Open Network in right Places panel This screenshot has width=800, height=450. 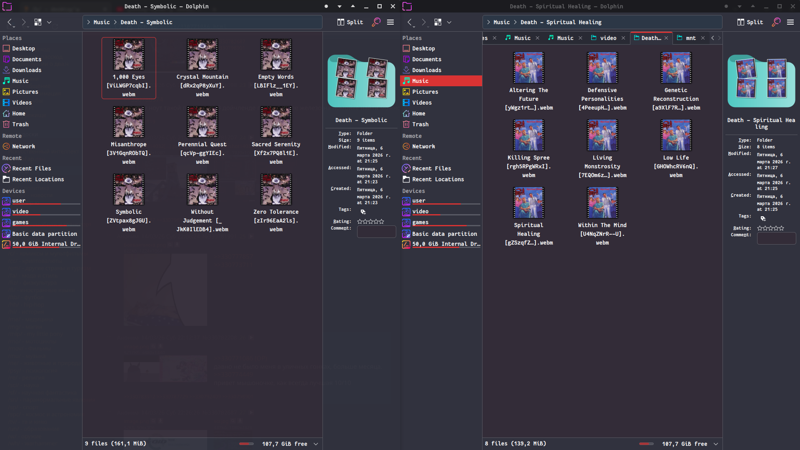pyautogui.click(x=423, y=146)
